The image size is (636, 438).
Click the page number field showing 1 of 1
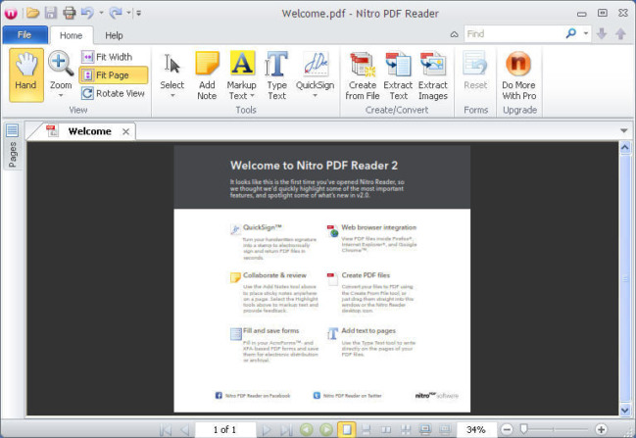click(225, 429)
